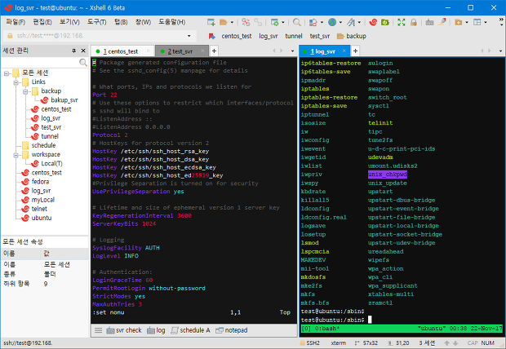Click the Open session folder icon
This screenshot has width=506, height=349.
pyautogui.click(x=224, y=22)
